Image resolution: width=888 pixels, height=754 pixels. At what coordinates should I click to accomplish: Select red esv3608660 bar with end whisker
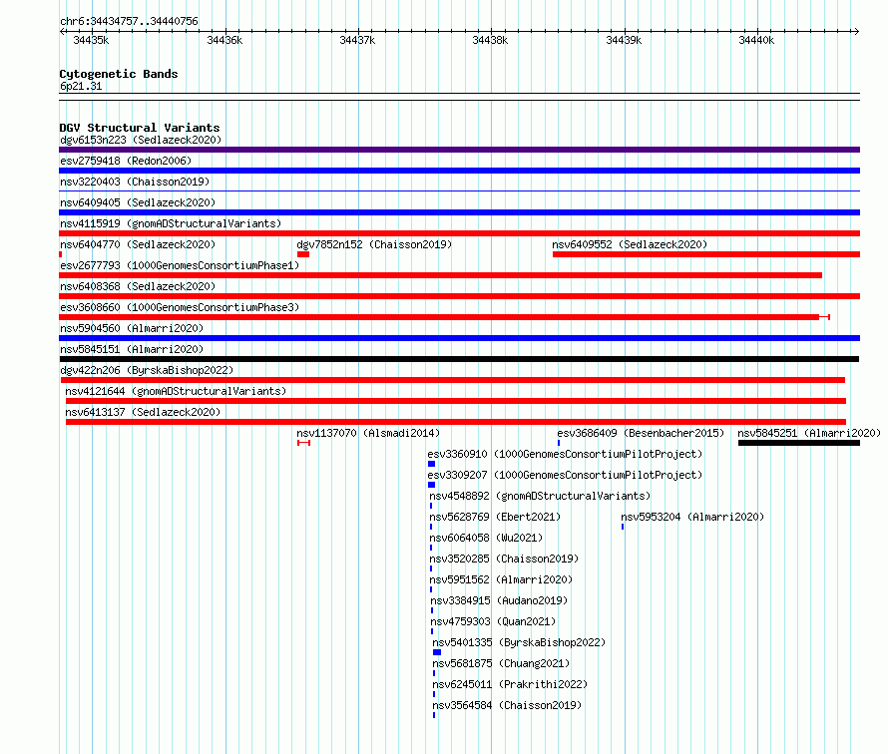coord(445,317)
